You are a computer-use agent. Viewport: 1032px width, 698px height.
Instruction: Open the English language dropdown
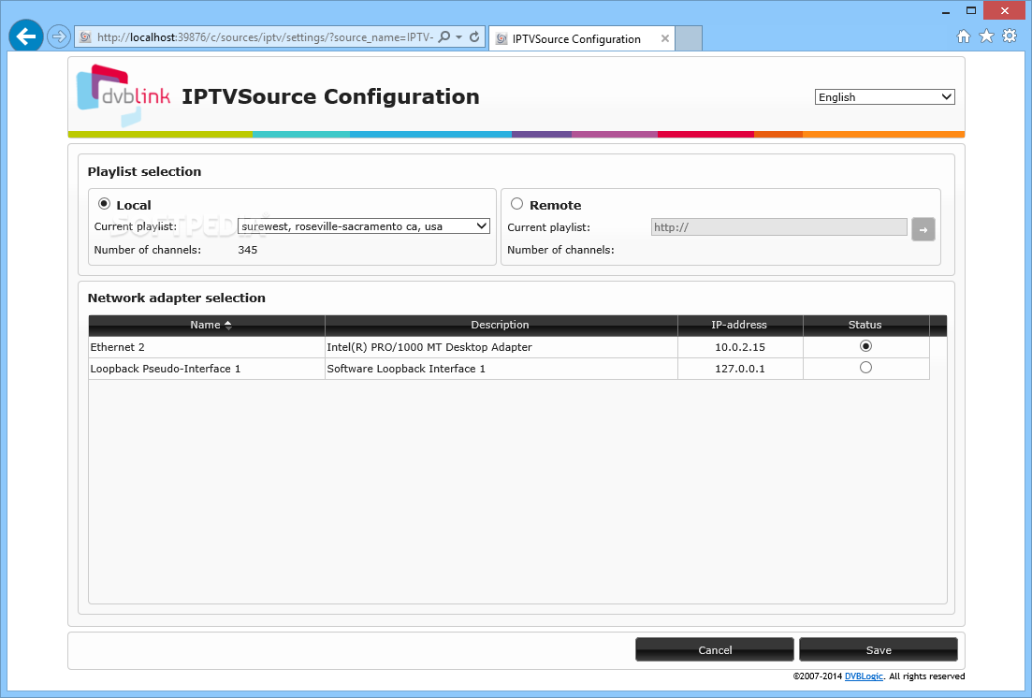(884, 96)
